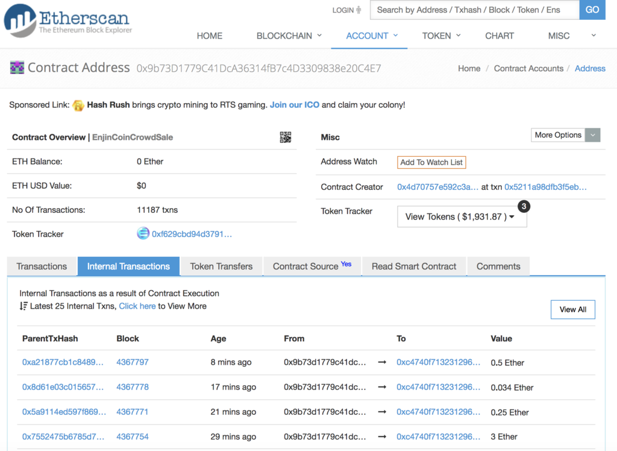Switch to the Transactions tab
Viewport: 617px width, 451px height.
42,266
